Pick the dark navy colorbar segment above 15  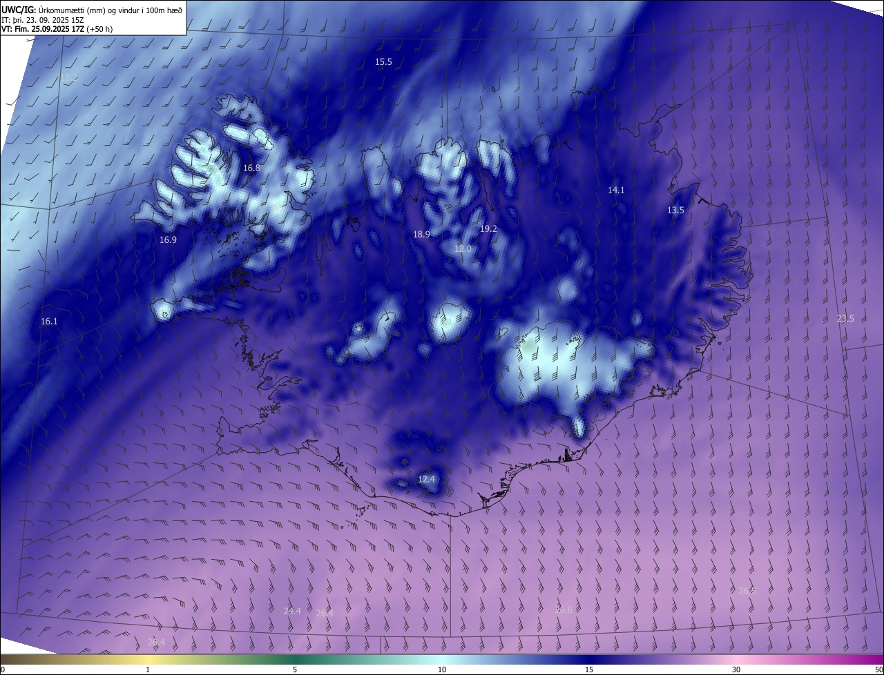click(589, 659)
